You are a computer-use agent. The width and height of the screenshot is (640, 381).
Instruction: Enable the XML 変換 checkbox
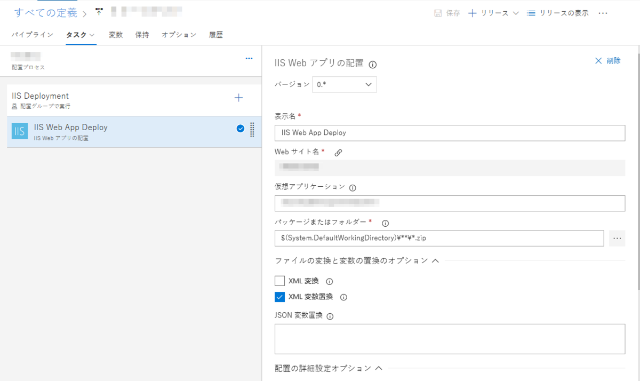279,281
